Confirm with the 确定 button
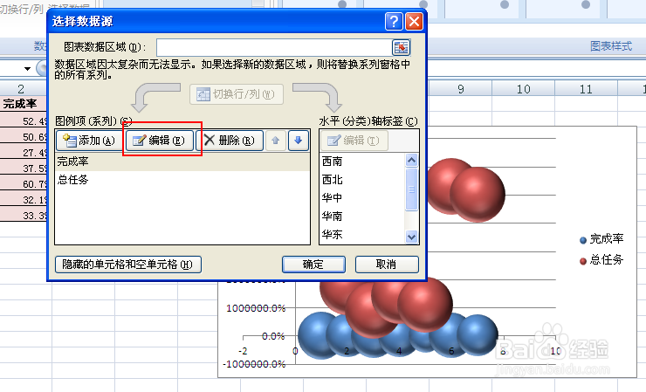Viewport: 646px width, 392px height. (313, 265)
